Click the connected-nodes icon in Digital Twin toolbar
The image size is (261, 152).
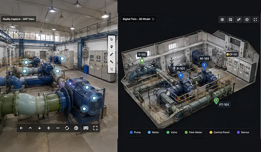click(239, 20)
